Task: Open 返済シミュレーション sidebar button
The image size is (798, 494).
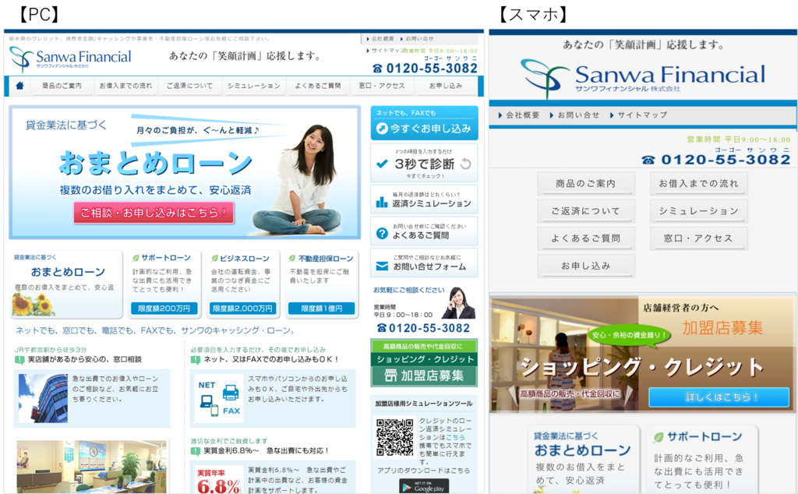Action: click(424, 199)
